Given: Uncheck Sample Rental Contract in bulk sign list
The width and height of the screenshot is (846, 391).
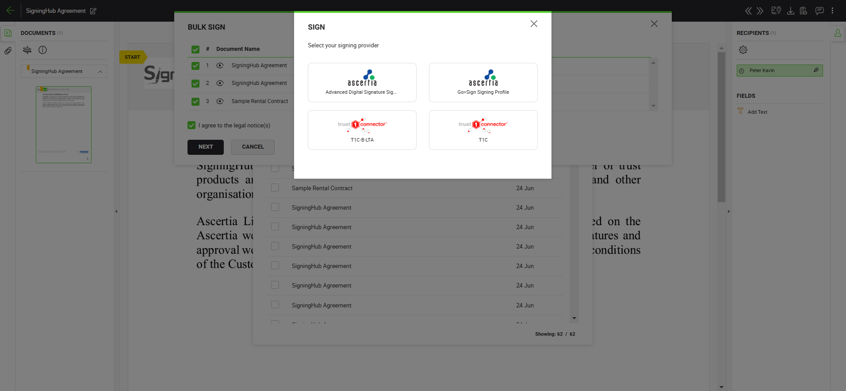Looking at the screenshot, I should pyautogui.click(x=195, y=101).
